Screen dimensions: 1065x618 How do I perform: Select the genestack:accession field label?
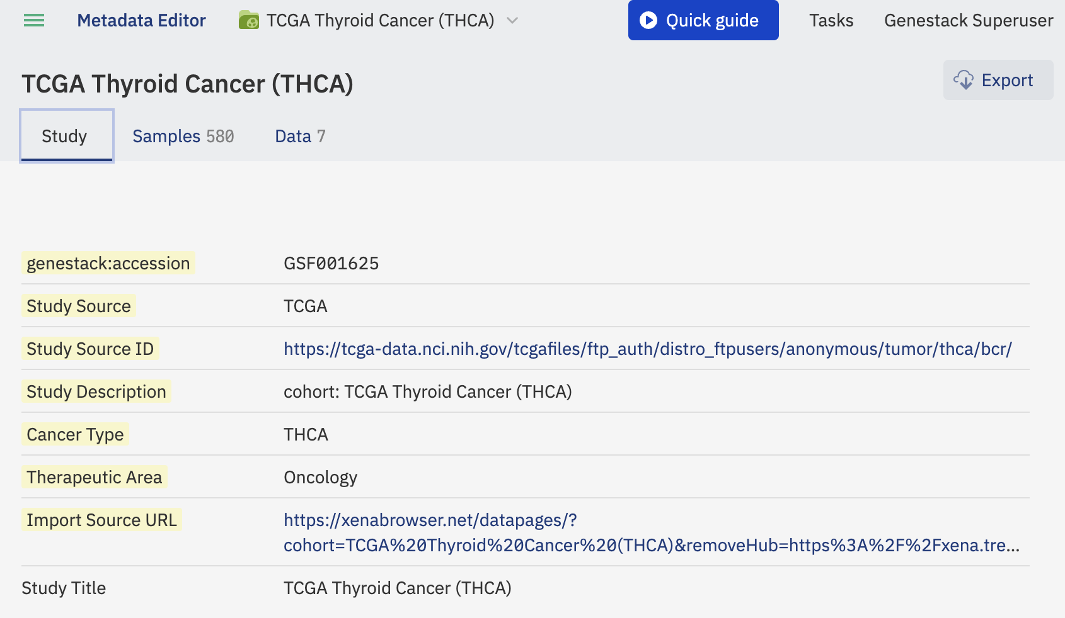tap(108, 263)
